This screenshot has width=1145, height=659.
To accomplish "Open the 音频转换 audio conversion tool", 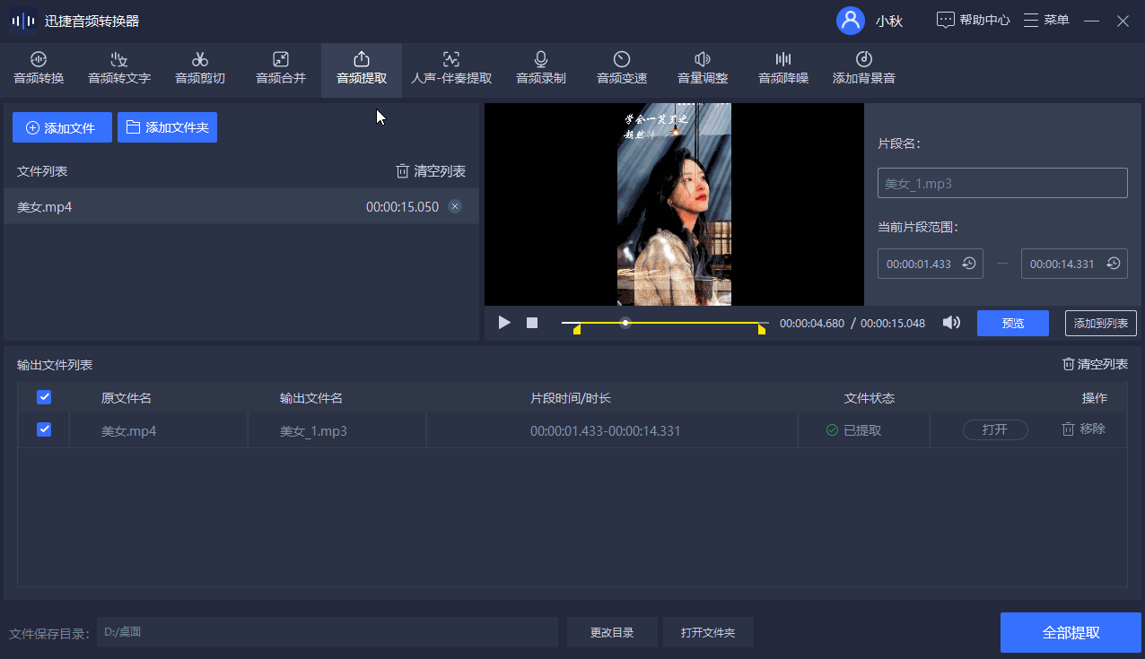I will coord(39,69).
